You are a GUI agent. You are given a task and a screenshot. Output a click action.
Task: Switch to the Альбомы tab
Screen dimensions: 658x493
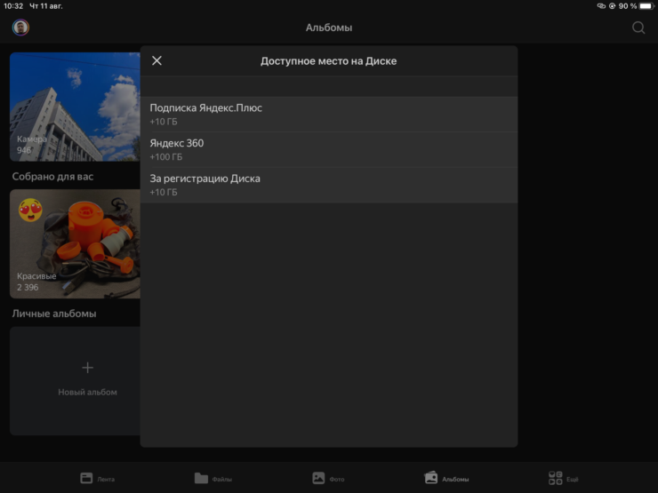[446, 478]
